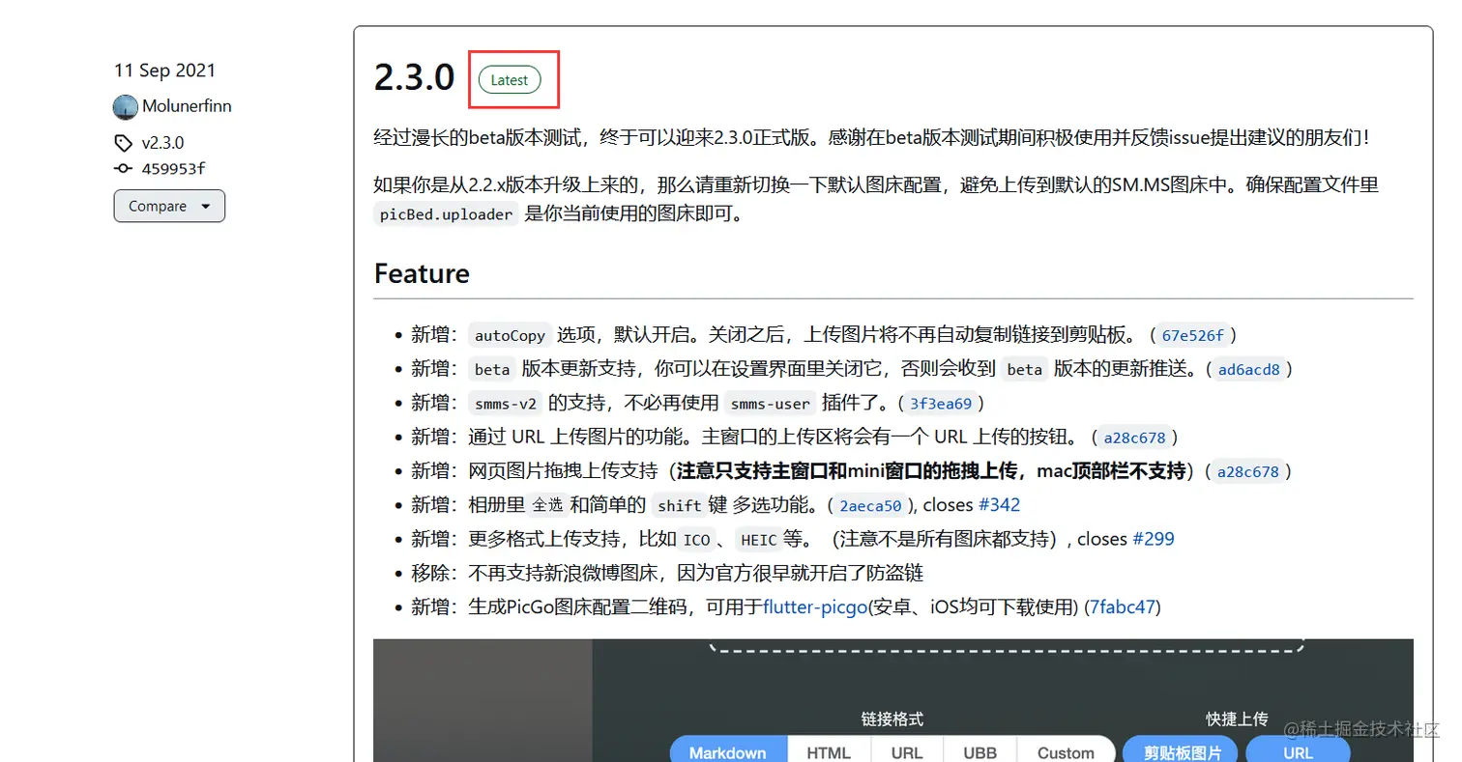
Task: Open issue #299 link
Action: pos(1154,539)
